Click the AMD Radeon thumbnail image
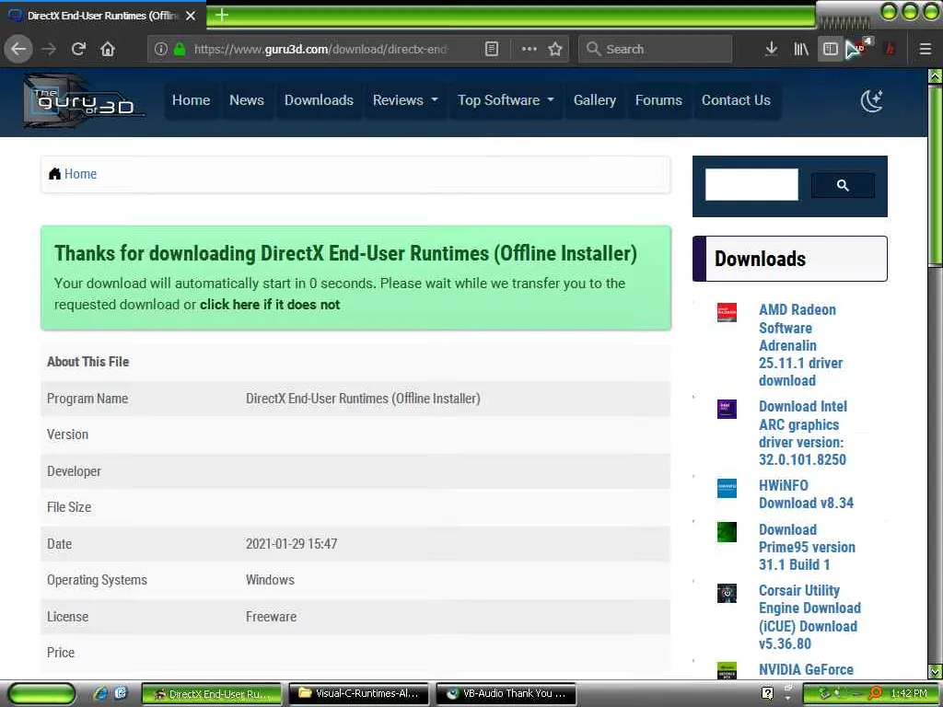The height and width of the screenshot is (707, 943). pyautogui.click(x=727, y=313)
